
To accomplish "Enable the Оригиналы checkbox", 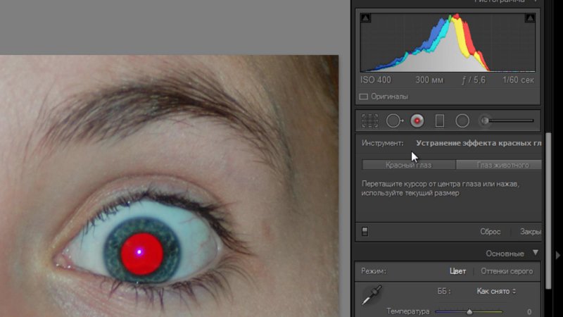I will tap(364, 97).
